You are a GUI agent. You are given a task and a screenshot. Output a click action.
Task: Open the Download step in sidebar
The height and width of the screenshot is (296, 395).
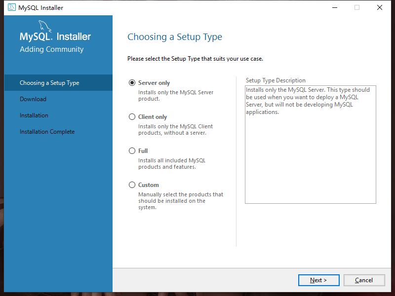[33, 99]
